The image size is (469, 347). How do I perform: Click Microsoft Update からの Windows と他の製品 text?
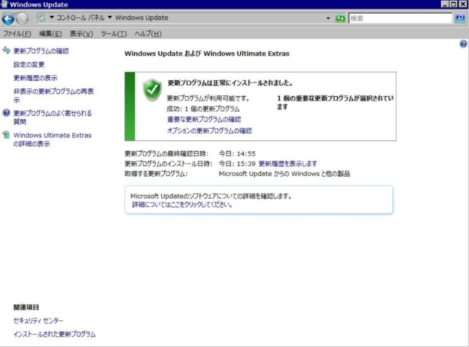coord(284,174)
